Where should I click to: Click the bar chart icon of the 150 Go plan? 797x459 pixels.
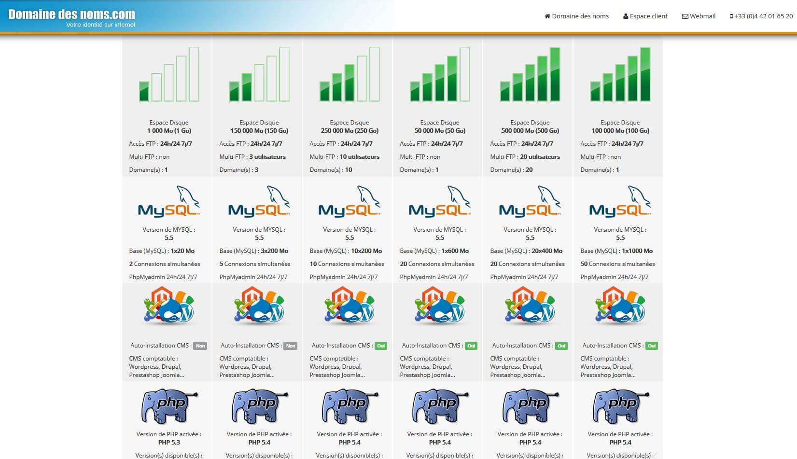tap(259, 74)
